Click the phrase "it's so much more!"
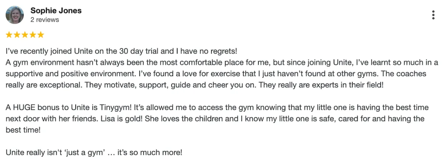Image resolution: width=443 pixels, height=161 pixels. coord(150,152)
